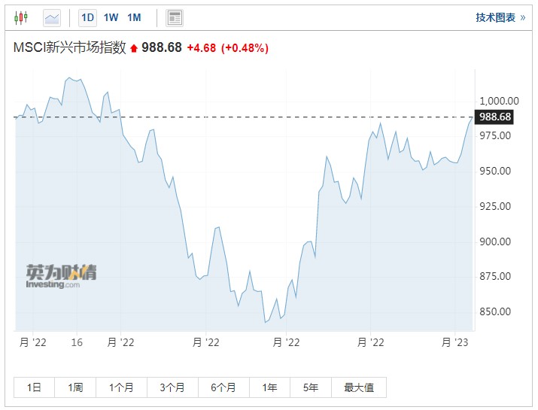The height and width of the screenshot is (410, 538).
Task: Select the 5年 range tab
Action: pyautogui.click(x=310, y=387)
